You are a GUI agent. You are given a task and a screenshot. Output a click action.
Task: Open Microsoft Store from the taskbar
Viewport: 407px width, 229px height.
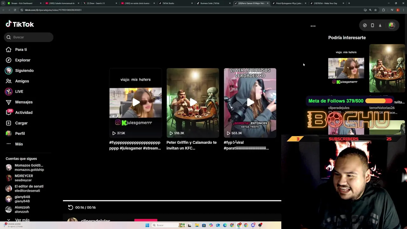tap(204, 225)
